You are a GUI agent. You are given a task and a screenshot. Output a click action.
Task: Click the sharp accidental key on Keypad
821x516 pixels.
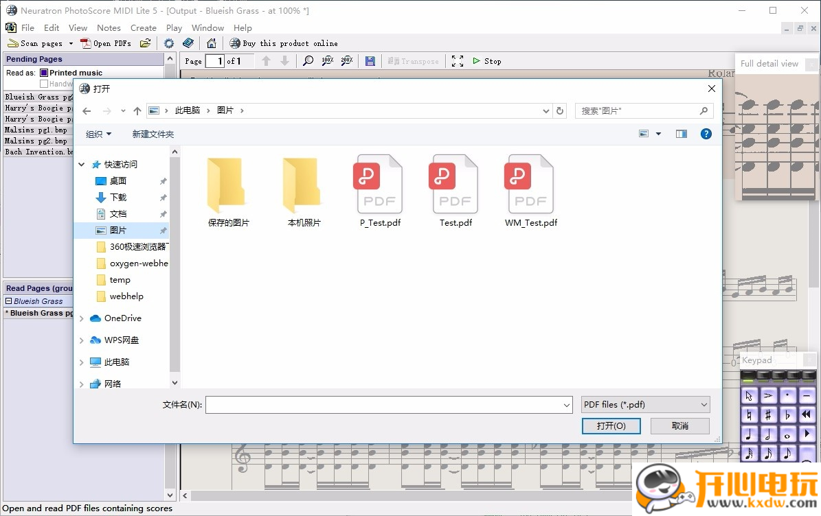click(x=768, y=415)
